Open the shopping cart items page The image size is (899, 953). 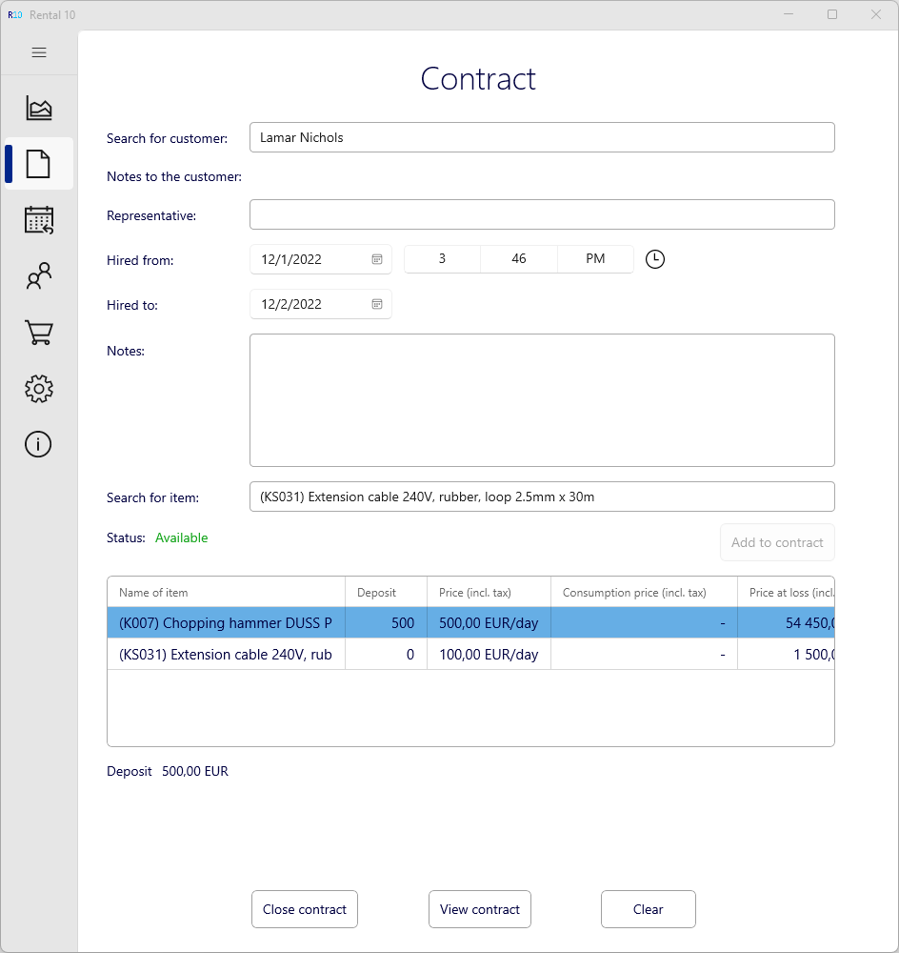pyautogui.click(x=39, y=333)
